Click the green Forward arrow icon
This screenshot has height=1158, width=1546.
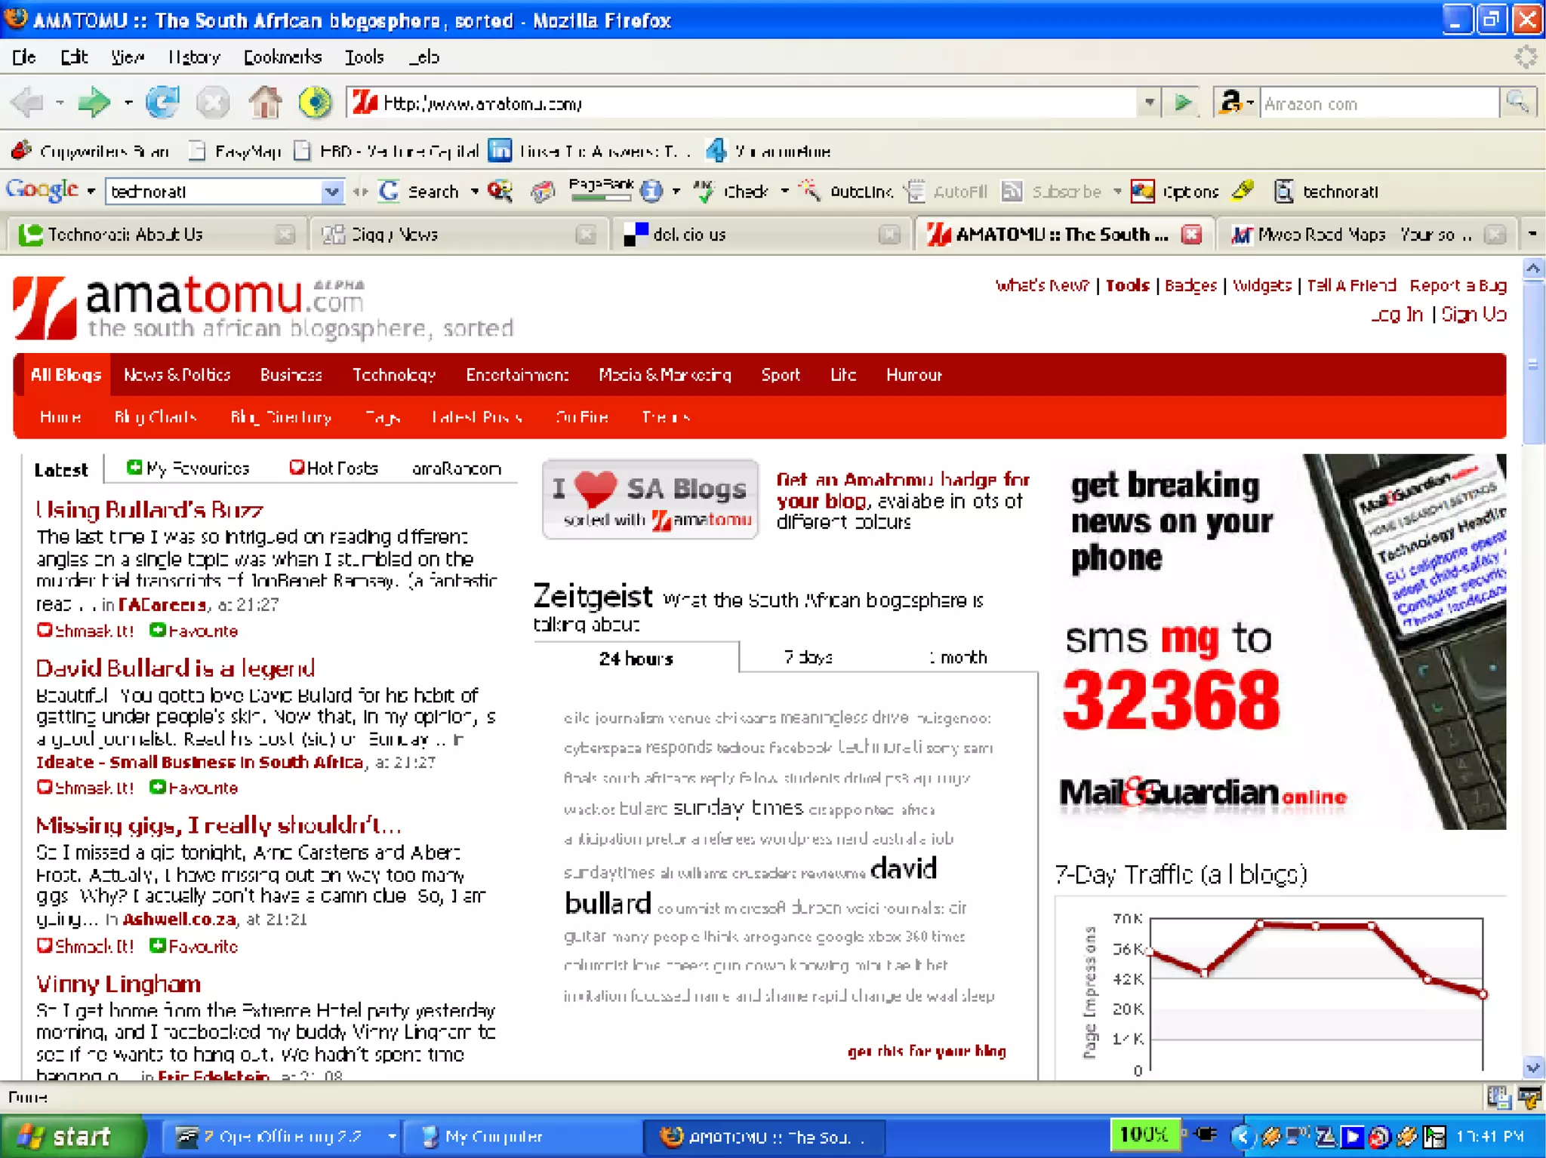[94, 103]
